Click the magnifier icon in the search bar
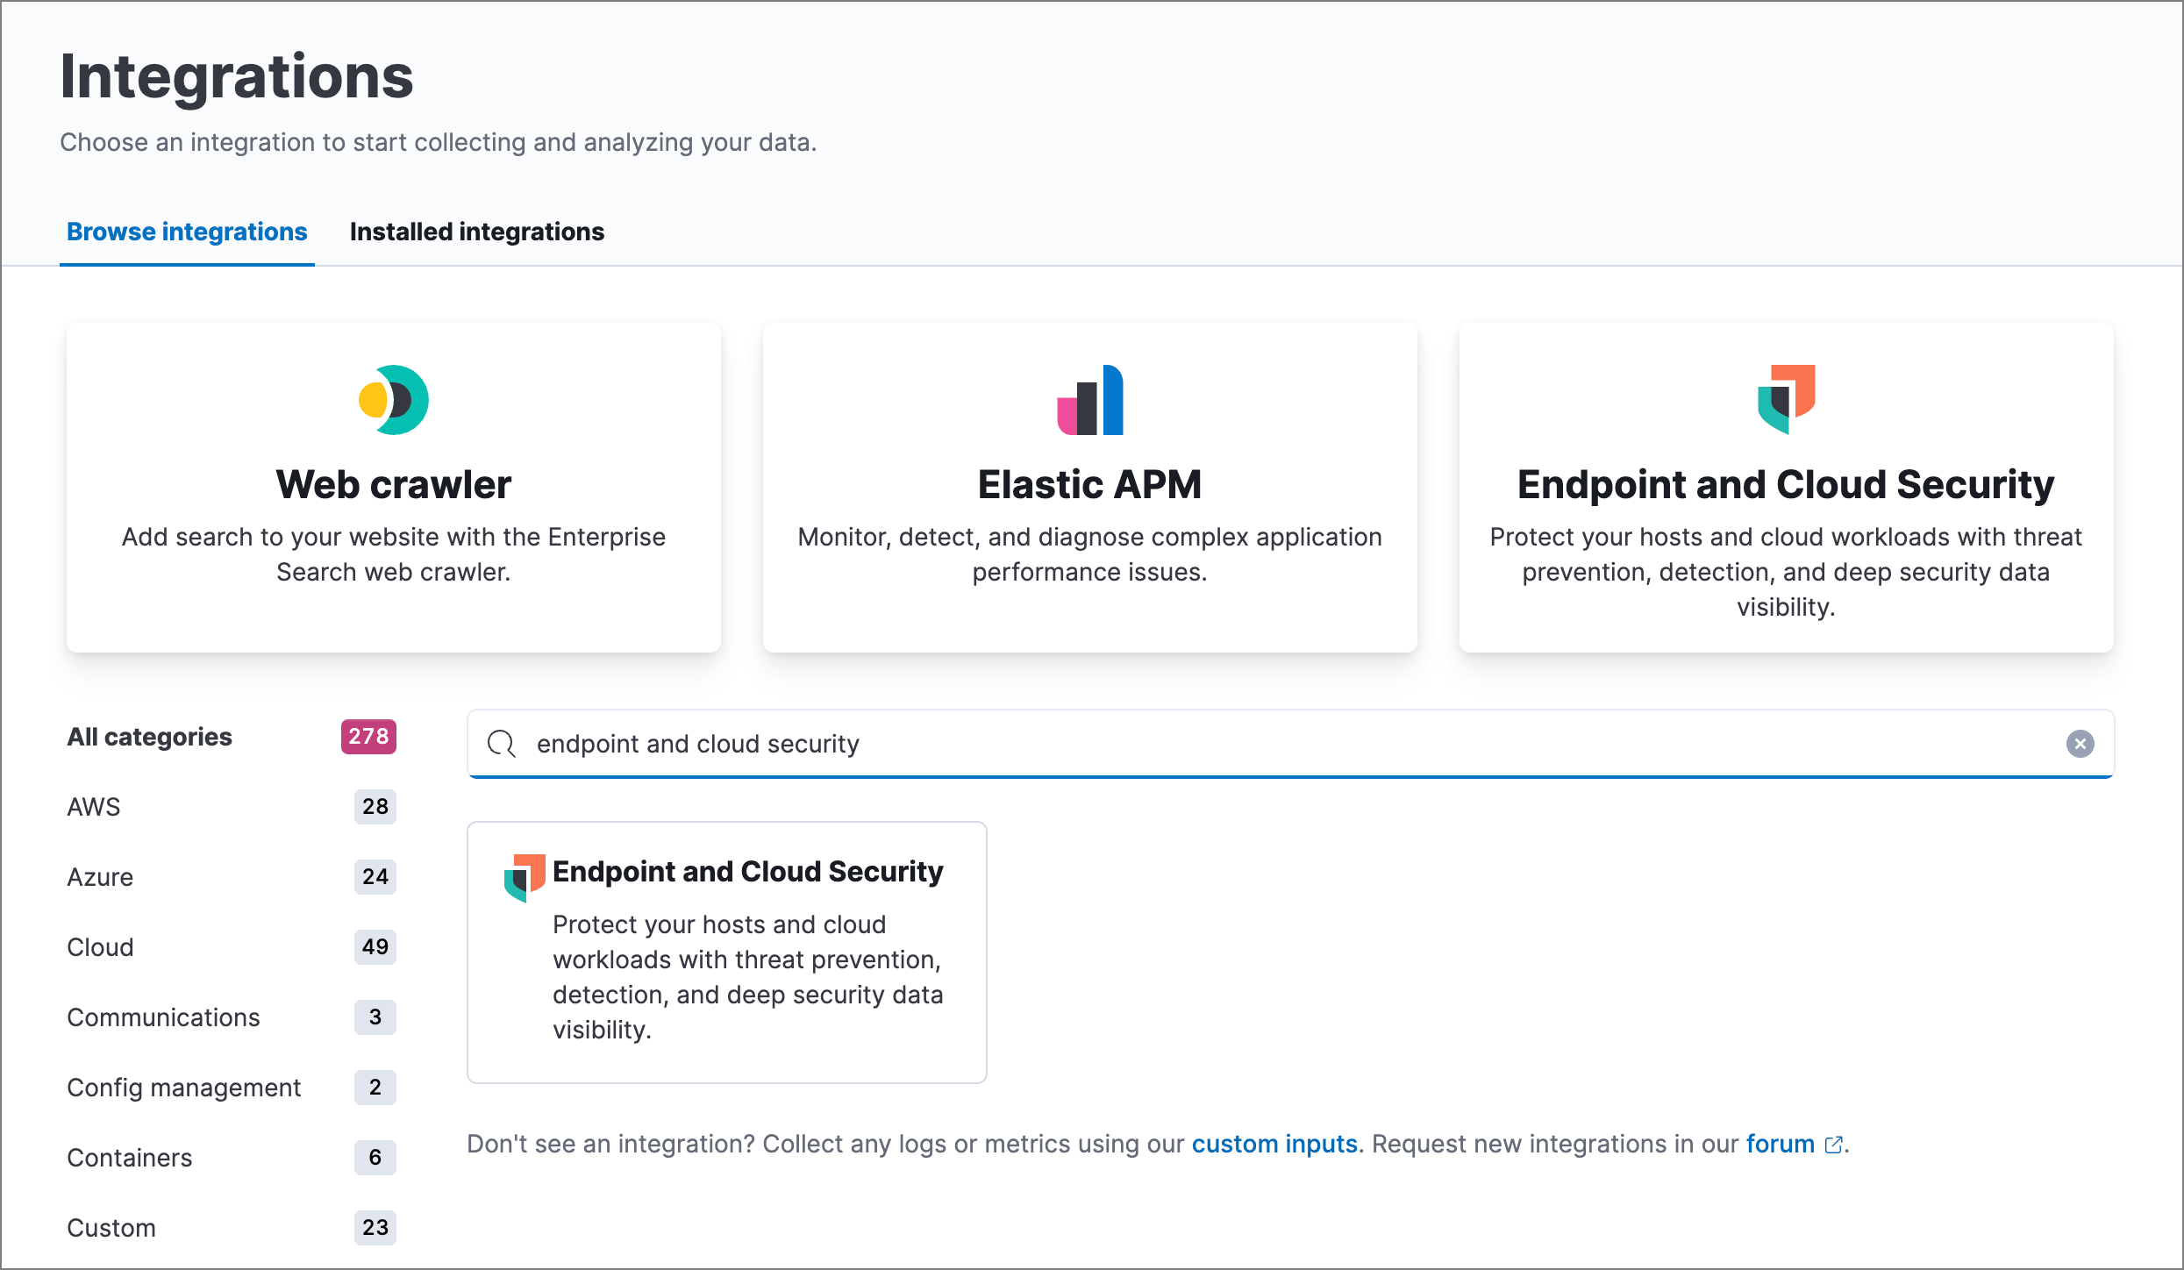Screen dimensions: 2184x1270 coord(502,744)
